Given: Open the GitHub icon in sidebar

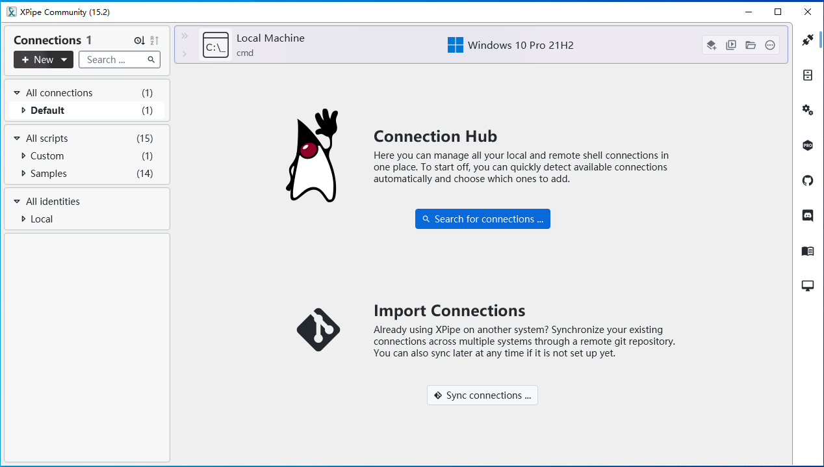Looking at the screenshot, I should point(808,180).
